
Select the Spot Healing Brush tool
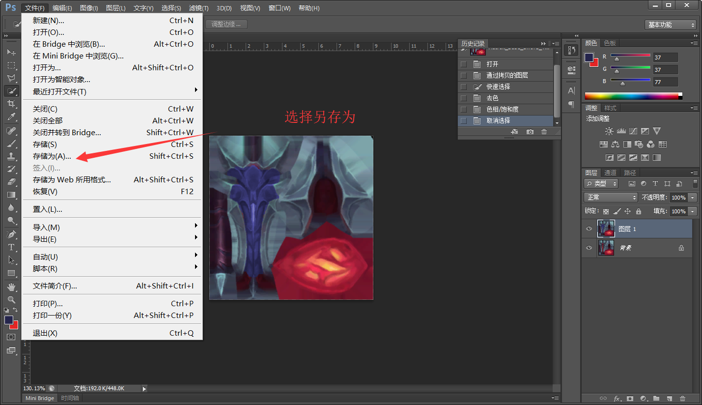click(x=11, y=131)
